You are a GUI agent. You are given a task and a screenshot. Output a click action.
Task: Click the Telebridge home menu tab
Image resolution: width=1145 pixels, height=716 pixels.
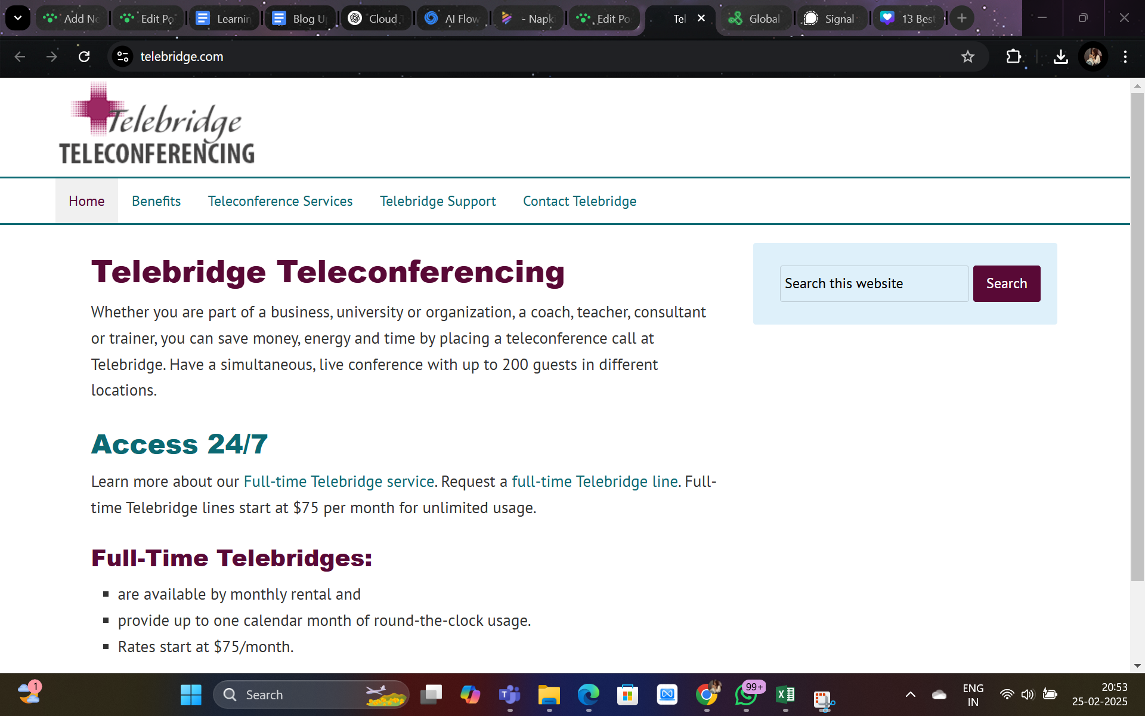[x=86, y=200]
